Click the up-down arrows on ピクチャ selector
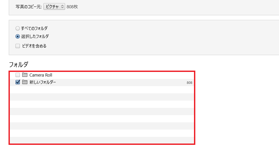This screenshot has height=157, width=279. (x=62, y=7)
